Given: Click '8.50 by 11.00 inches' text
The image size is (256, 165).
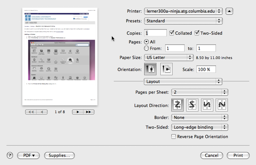Looking at the screenshot, I should point(214,58).
